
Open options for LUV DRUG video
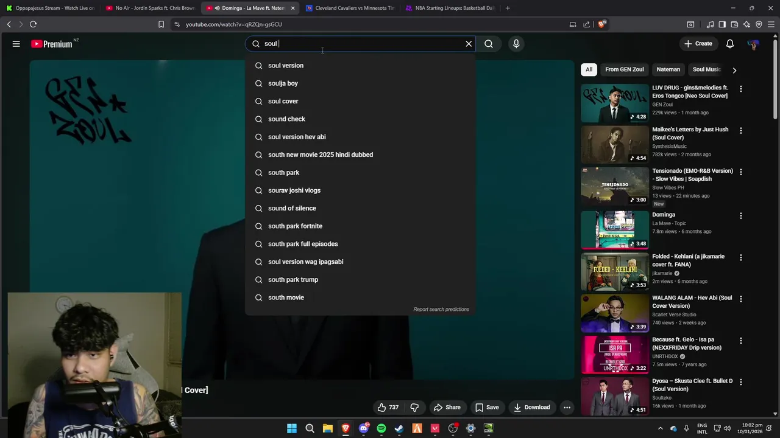pos(741,89)
